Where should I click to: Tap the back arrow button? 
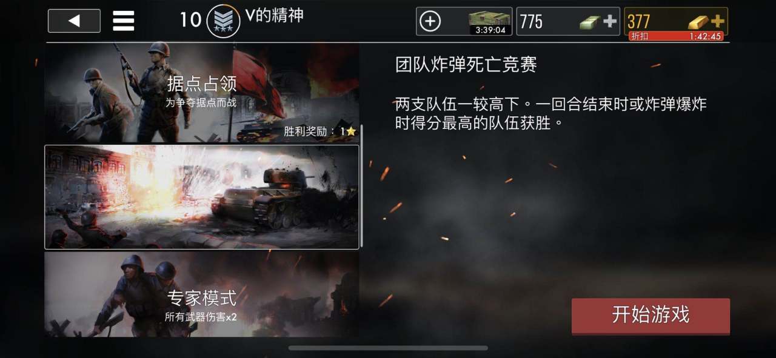click(x=74, y=21)
